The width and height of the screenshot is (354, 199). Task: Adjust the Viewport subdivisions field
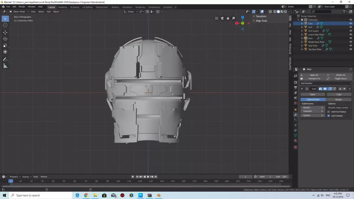point(313,111)
